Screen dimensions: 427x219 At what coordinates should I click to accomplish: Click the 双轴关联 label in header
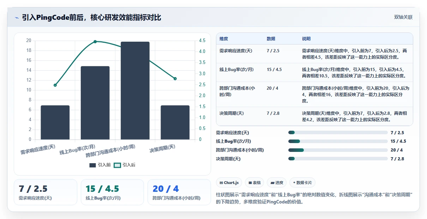pos(403,17)
